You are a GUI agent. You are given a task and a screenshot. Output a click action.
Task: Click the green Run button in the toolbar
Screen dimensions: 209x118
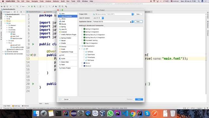(29, 7)
